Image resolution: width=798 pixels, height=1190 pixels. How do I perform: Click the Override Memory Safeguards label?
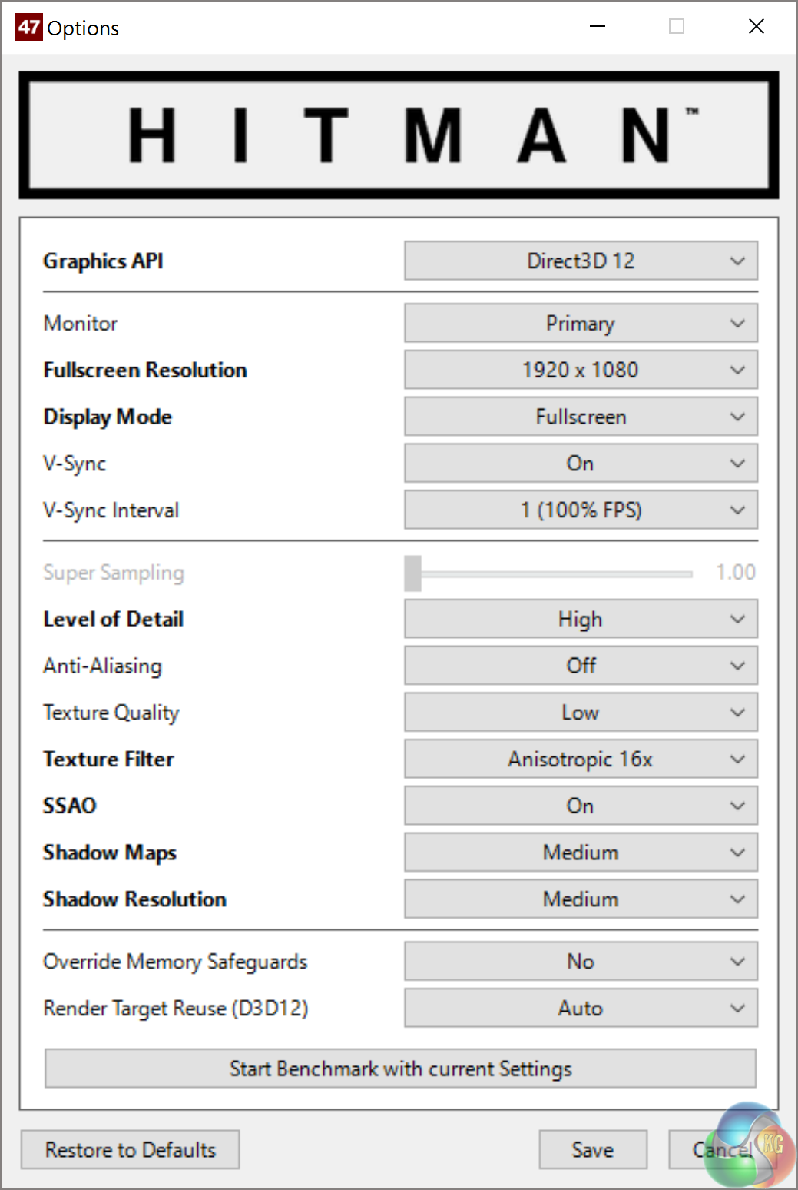coord(175,962)
